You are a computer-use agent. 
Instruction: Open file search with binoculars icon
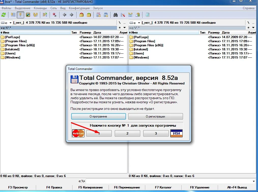click(116, 15)
